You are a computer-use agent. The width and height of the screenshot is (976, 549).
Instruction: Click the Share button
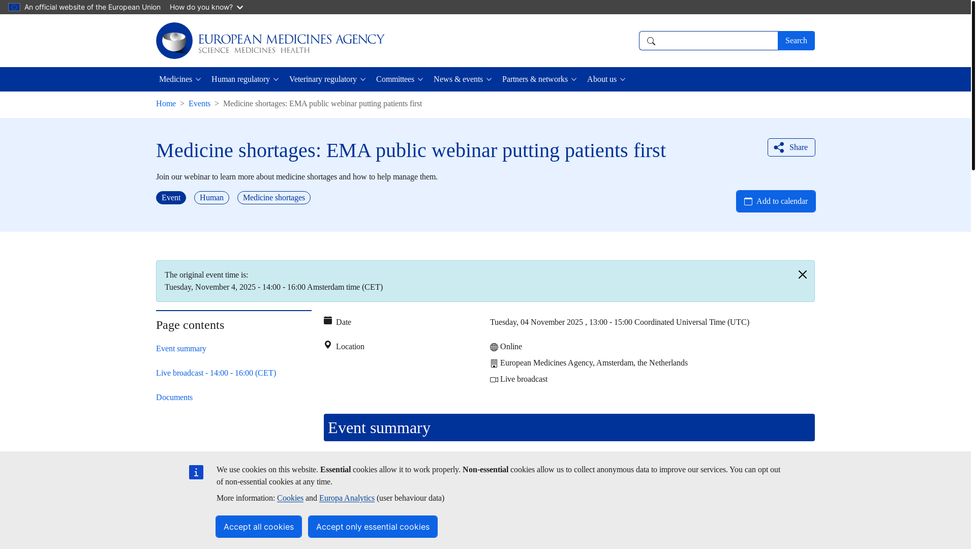tap(791, 147)
